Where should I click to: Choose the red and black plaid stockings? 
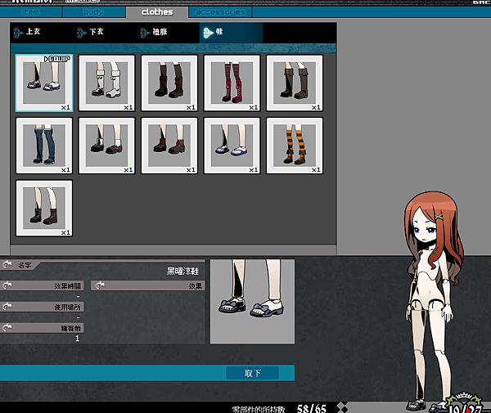232,83
